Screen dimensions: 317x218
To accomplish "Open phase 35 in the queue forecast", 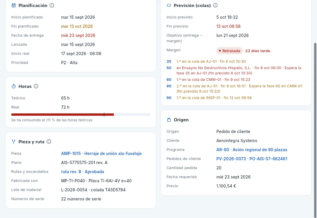I will coord(169,61).
